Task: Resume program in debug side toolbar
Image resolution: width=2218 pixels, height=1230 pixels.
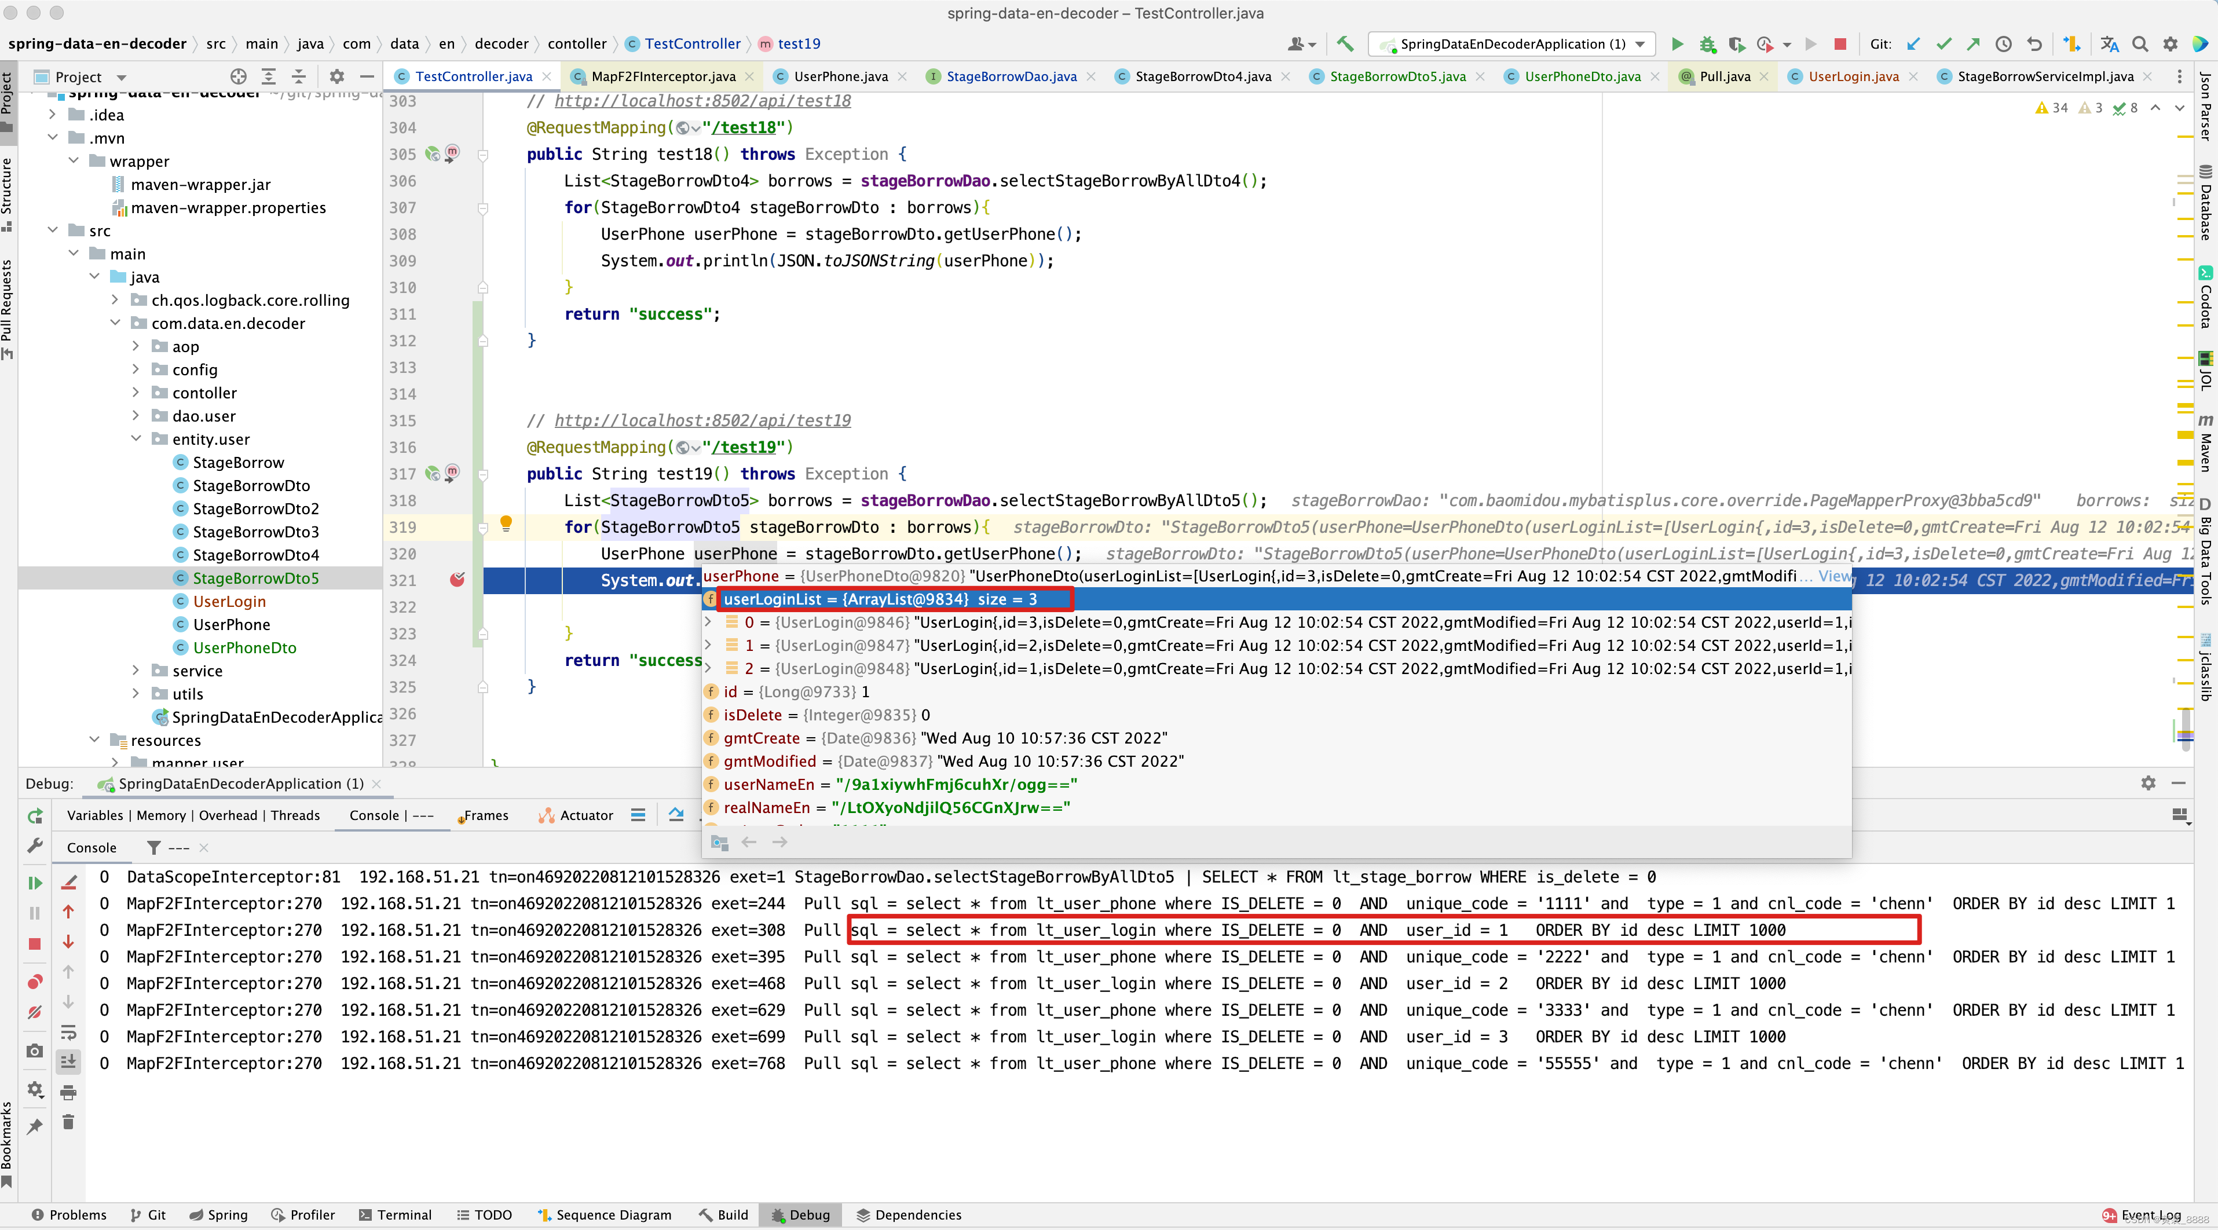Action: point(34,883)
